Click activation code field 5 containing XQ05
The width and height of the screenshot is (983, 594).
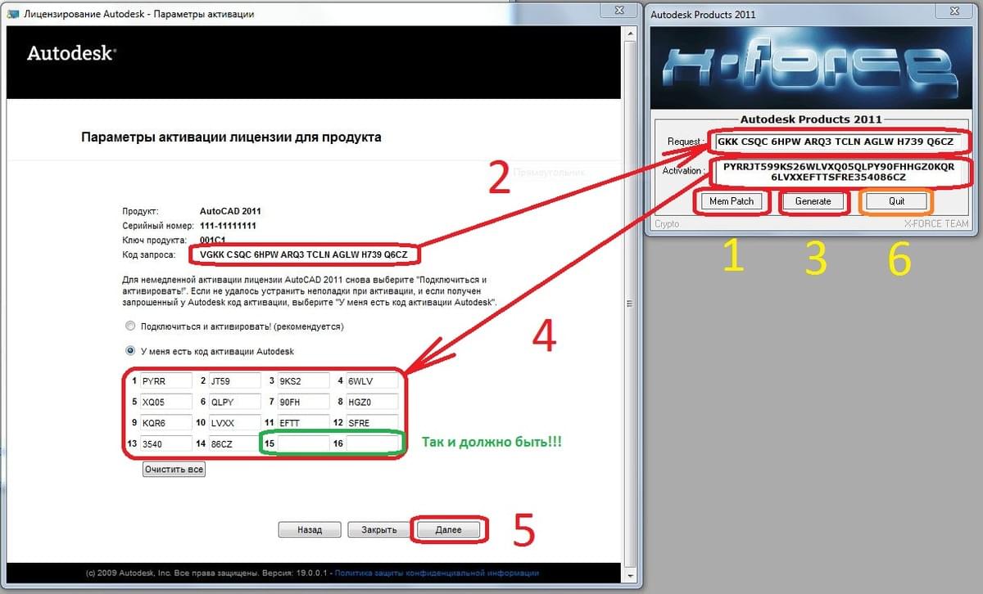[165, 402]
